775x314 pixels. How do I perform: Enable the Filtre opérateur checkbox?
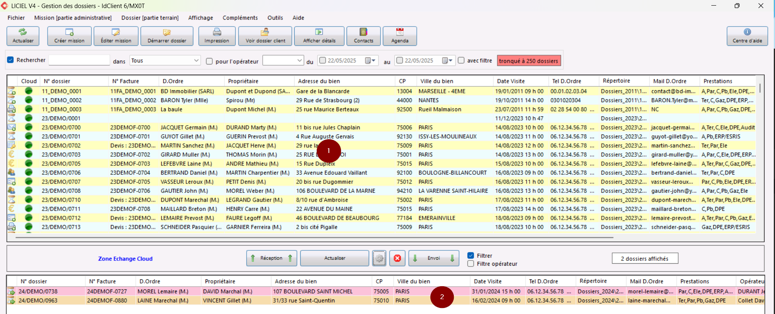pyautogui.click(x=471, y=264)
